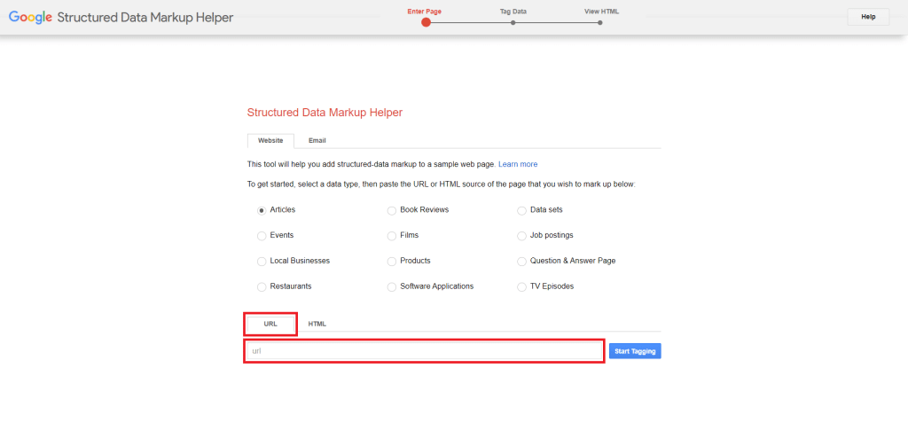The height and width of the screenshot is (423, 908).
Task: Click the header title Structured Data Markup Helper
Action: coord(145,18)
